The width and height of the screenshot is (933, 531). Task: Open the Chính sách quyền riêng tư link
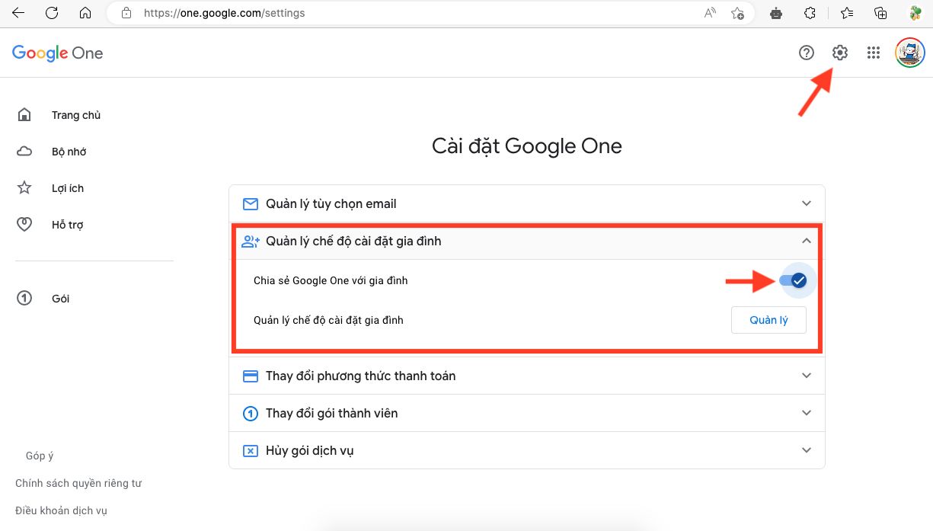(78, 483)
